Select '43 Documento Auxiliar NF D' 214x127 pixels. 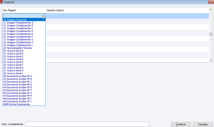click(24, 84)
